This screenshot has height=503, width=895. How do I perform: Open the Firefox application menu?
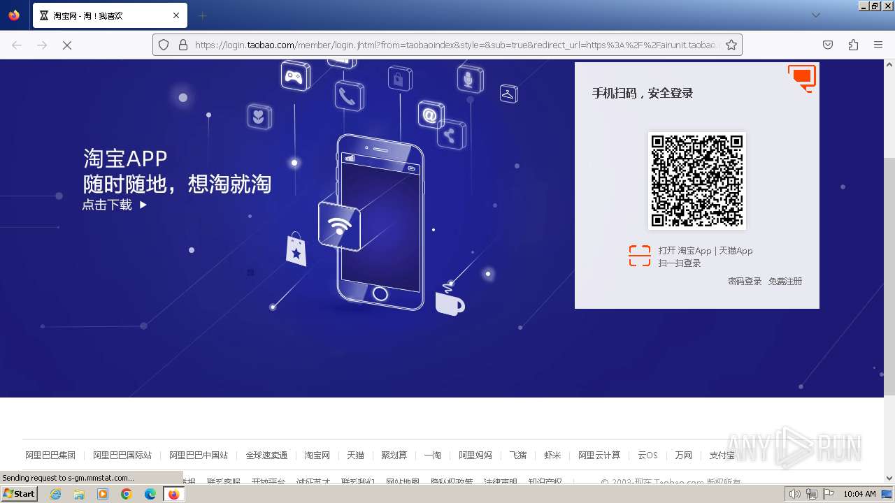[878, 45]
